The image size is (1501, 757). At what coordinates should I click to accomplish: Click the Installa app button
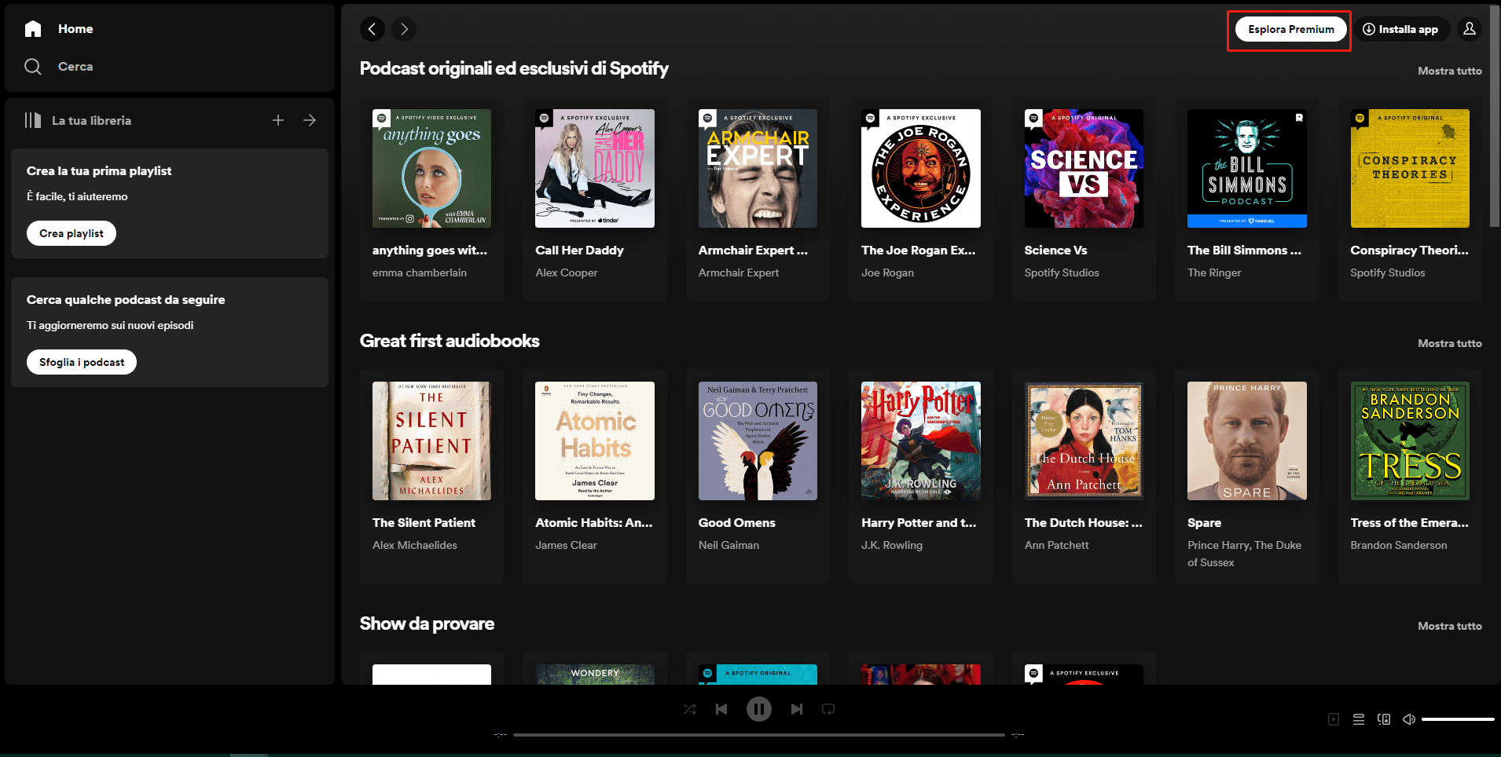pos(1402,29)
